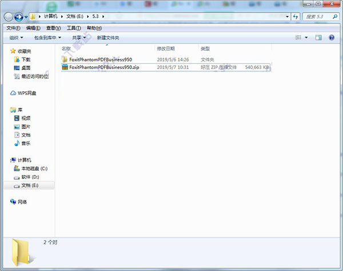Open 本地磁盘 (C:) drive

(34, 168)
